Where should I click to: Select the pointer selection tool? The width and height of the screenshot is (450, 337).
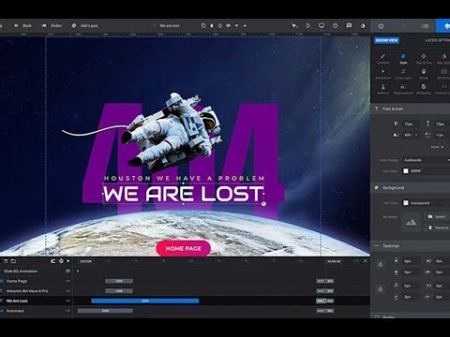294,25
